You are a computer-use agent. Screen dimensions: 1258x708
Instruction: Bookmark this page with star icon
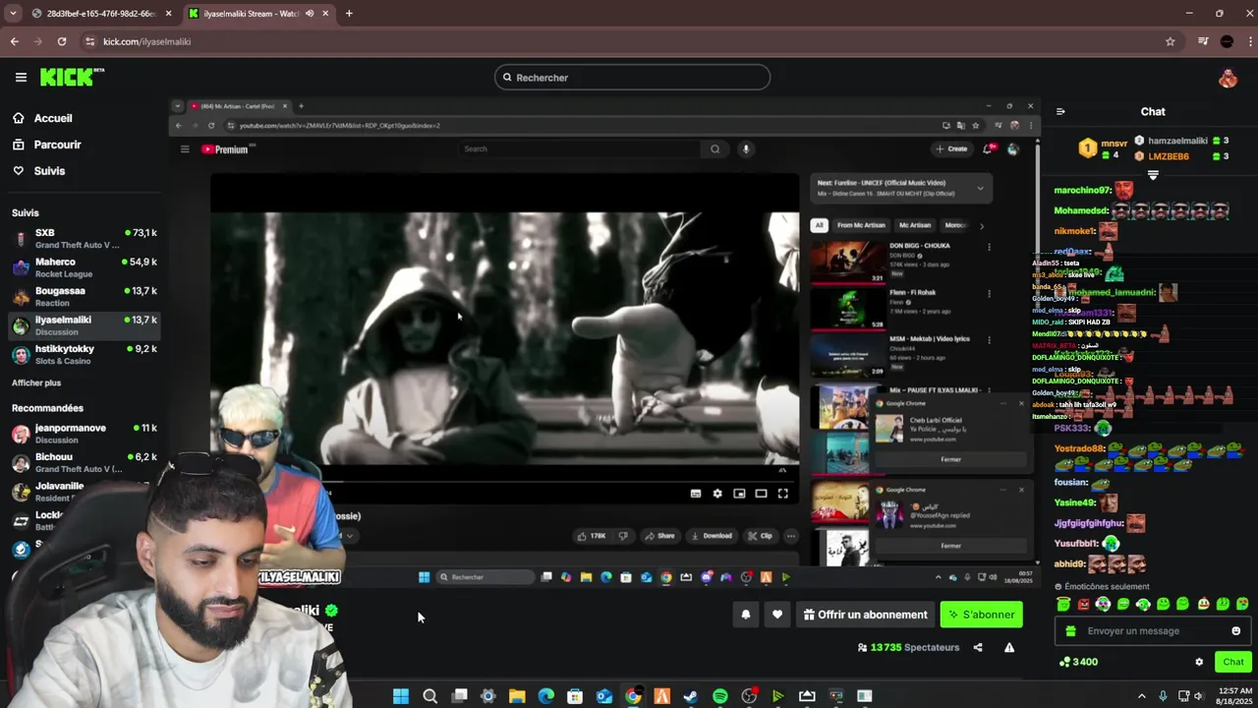1170,41
